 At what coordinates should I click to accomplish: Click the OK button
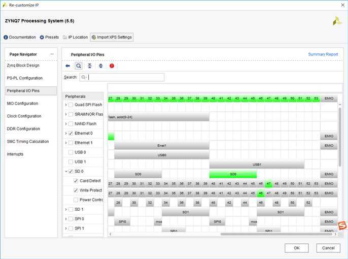point(297,248)
